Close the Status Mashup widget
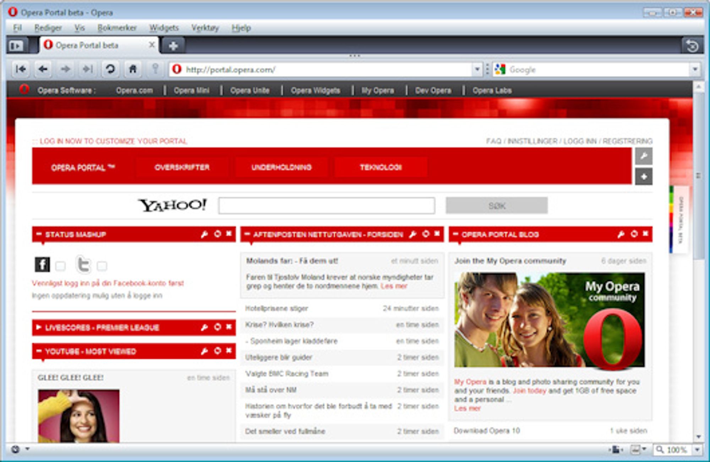Image resolution: width=710 pixels, height=462 pixels. click(x=229, y=233)
